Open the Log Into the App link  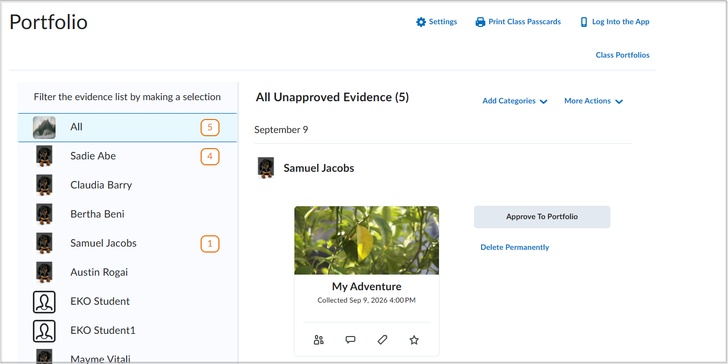click(615, 22)
